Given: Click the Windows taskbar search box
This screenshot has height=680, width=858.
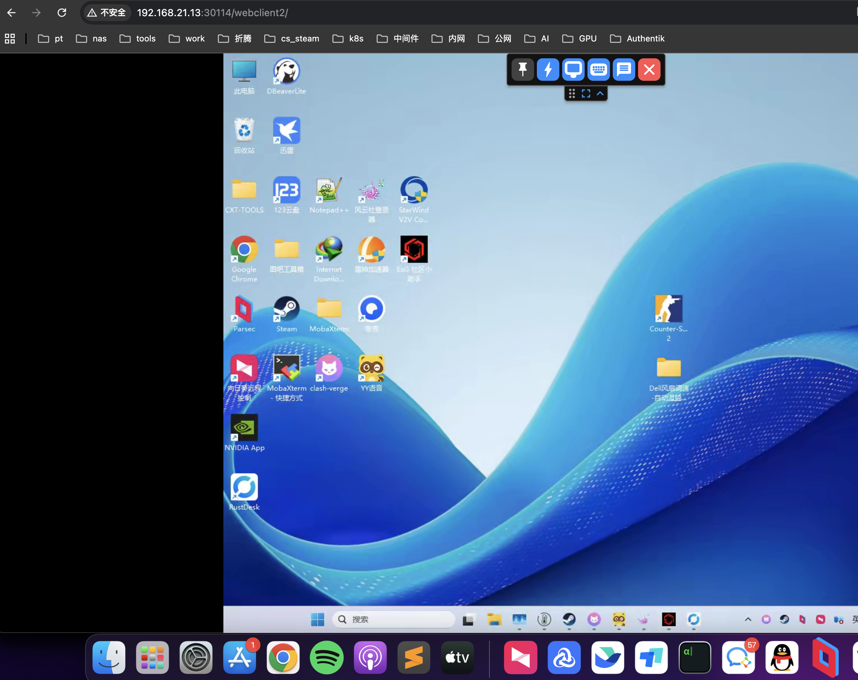Looking at the screenshot, I should [394, 619].
